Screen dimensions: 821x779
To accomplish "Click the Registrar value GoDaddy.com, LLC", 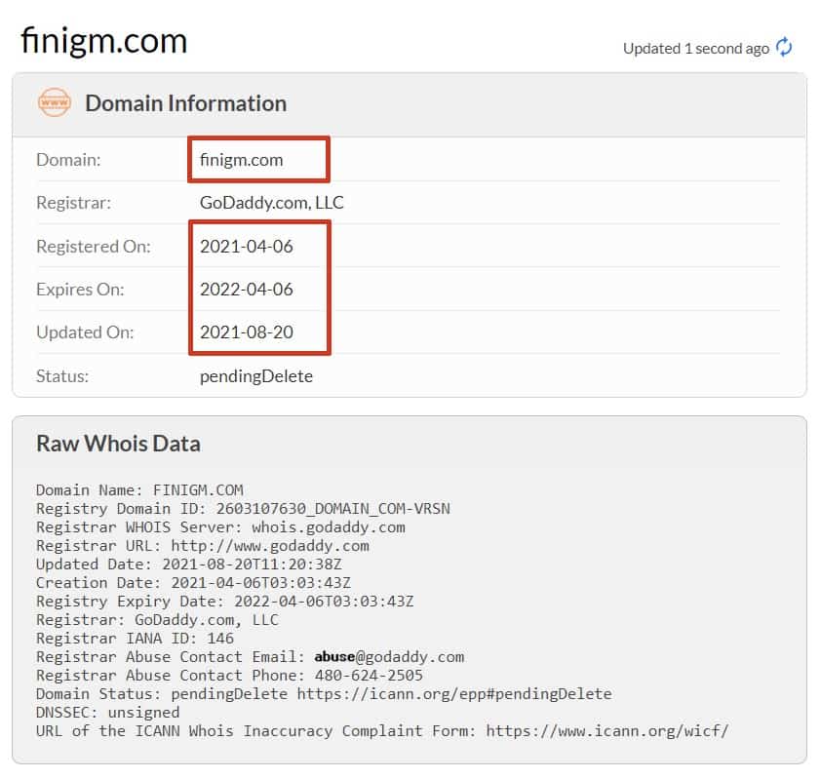I will tap(272, 203).
